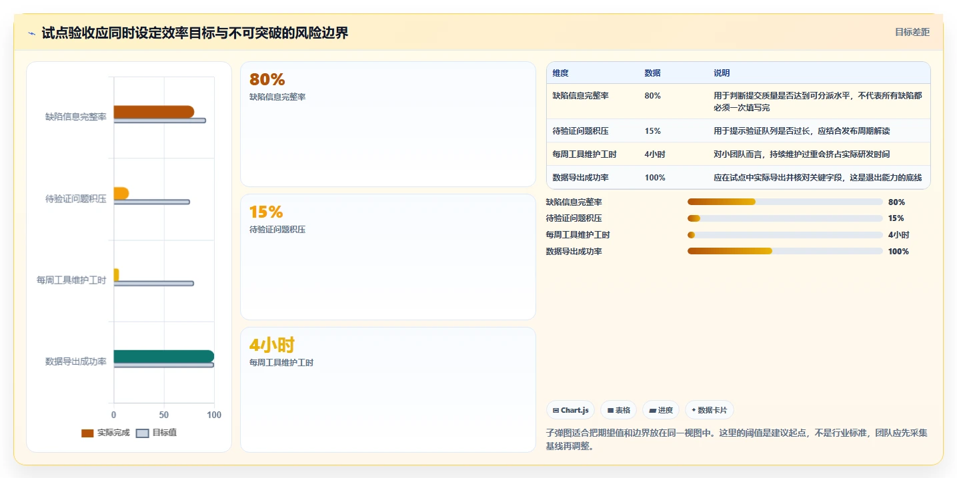
Task: Click the 每周工具维护工时 chart axis label
Action: 71,280
